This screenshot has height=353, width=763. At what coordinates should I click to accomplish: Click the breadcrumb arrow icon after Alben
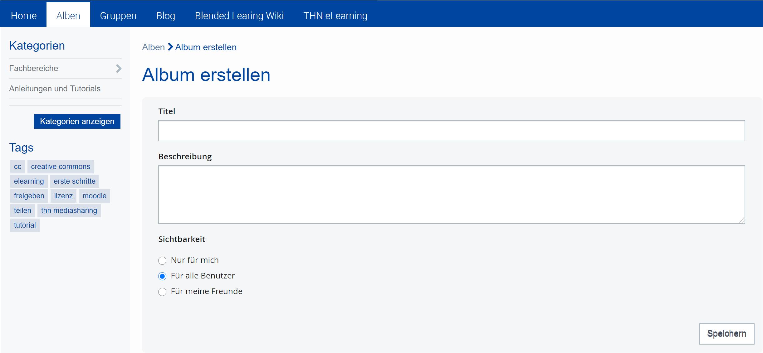pyautogui.click(x=170, y=47)
